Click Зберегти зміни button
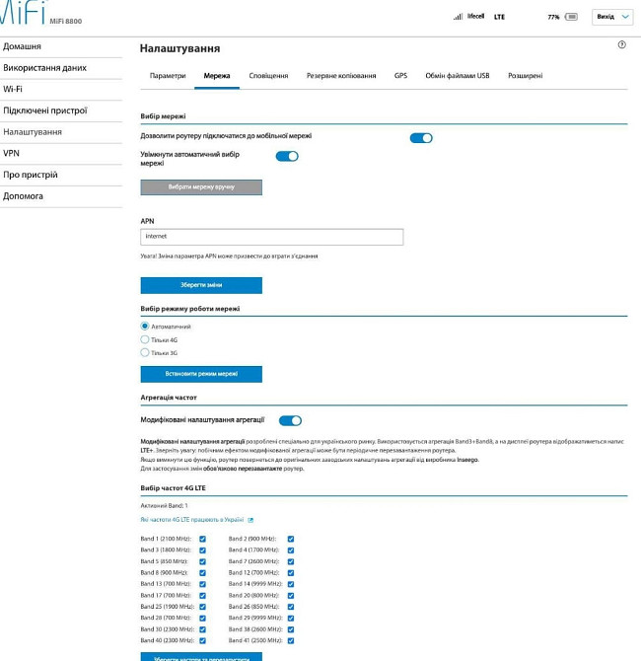The height and width of the screenshot is (661, 641). [x=201, y=285]
